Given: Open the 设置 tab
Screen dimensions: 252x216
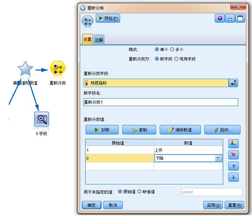Looking at the screenshot, I should pos(87,39).
